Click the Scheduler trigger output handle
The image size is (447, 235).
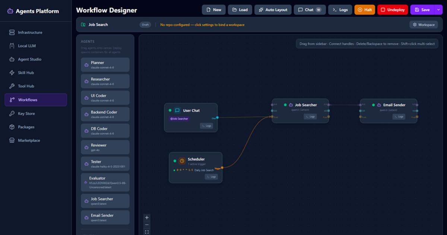click(x=222, y=168)
